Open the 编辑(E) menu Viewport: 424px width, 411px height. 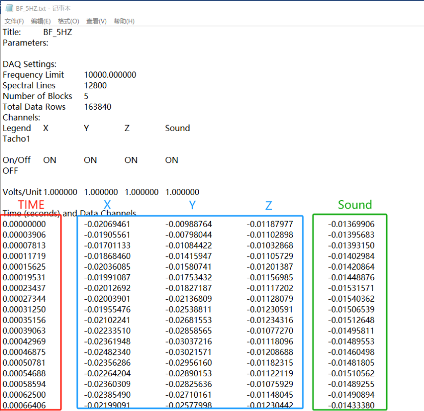[41, 21]
